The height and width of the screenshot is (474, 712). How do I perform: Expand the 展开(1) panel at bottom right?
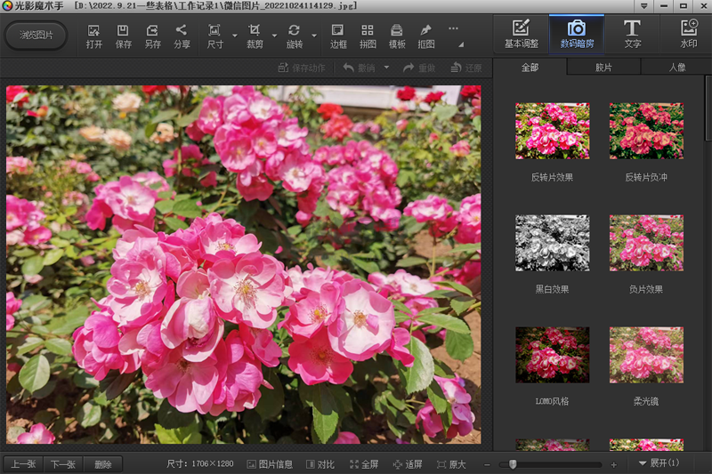(x=659, y=463)
